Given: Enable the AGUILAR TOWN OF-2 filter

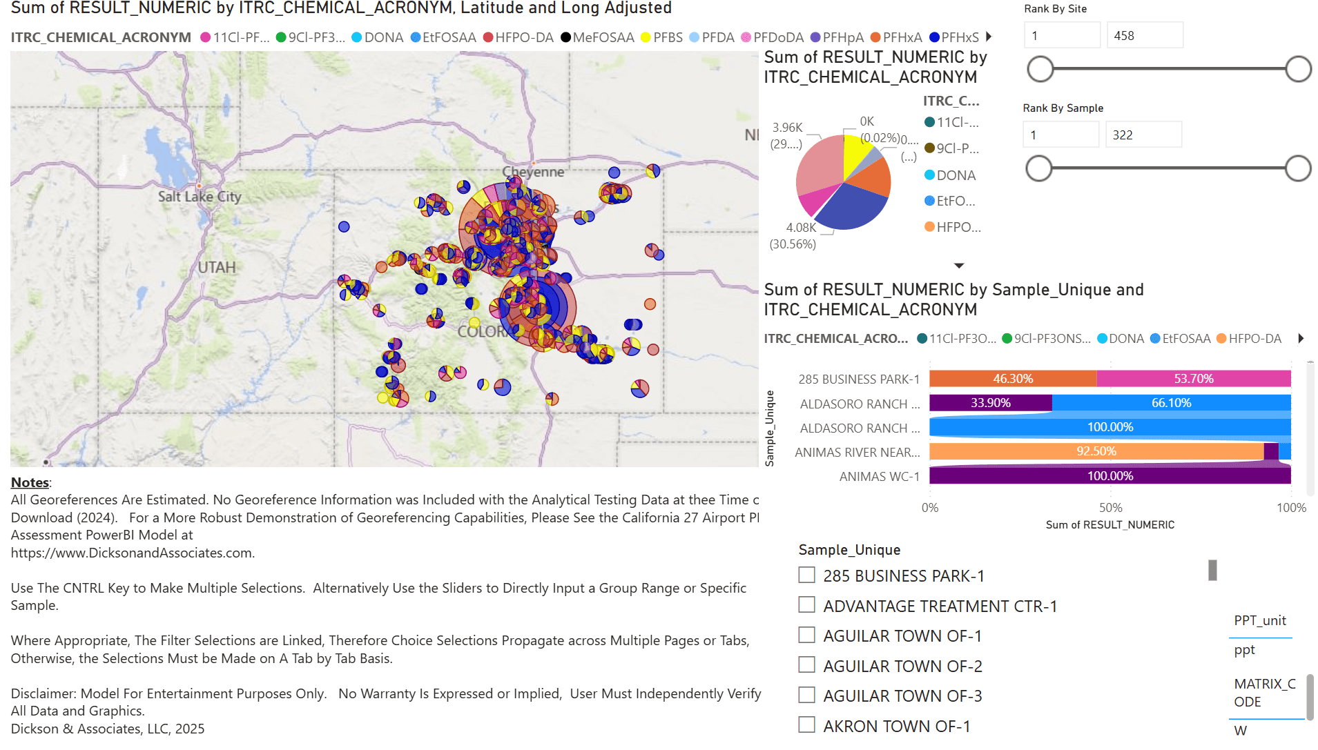Looking at the screenshot, I should coord(806,664).
